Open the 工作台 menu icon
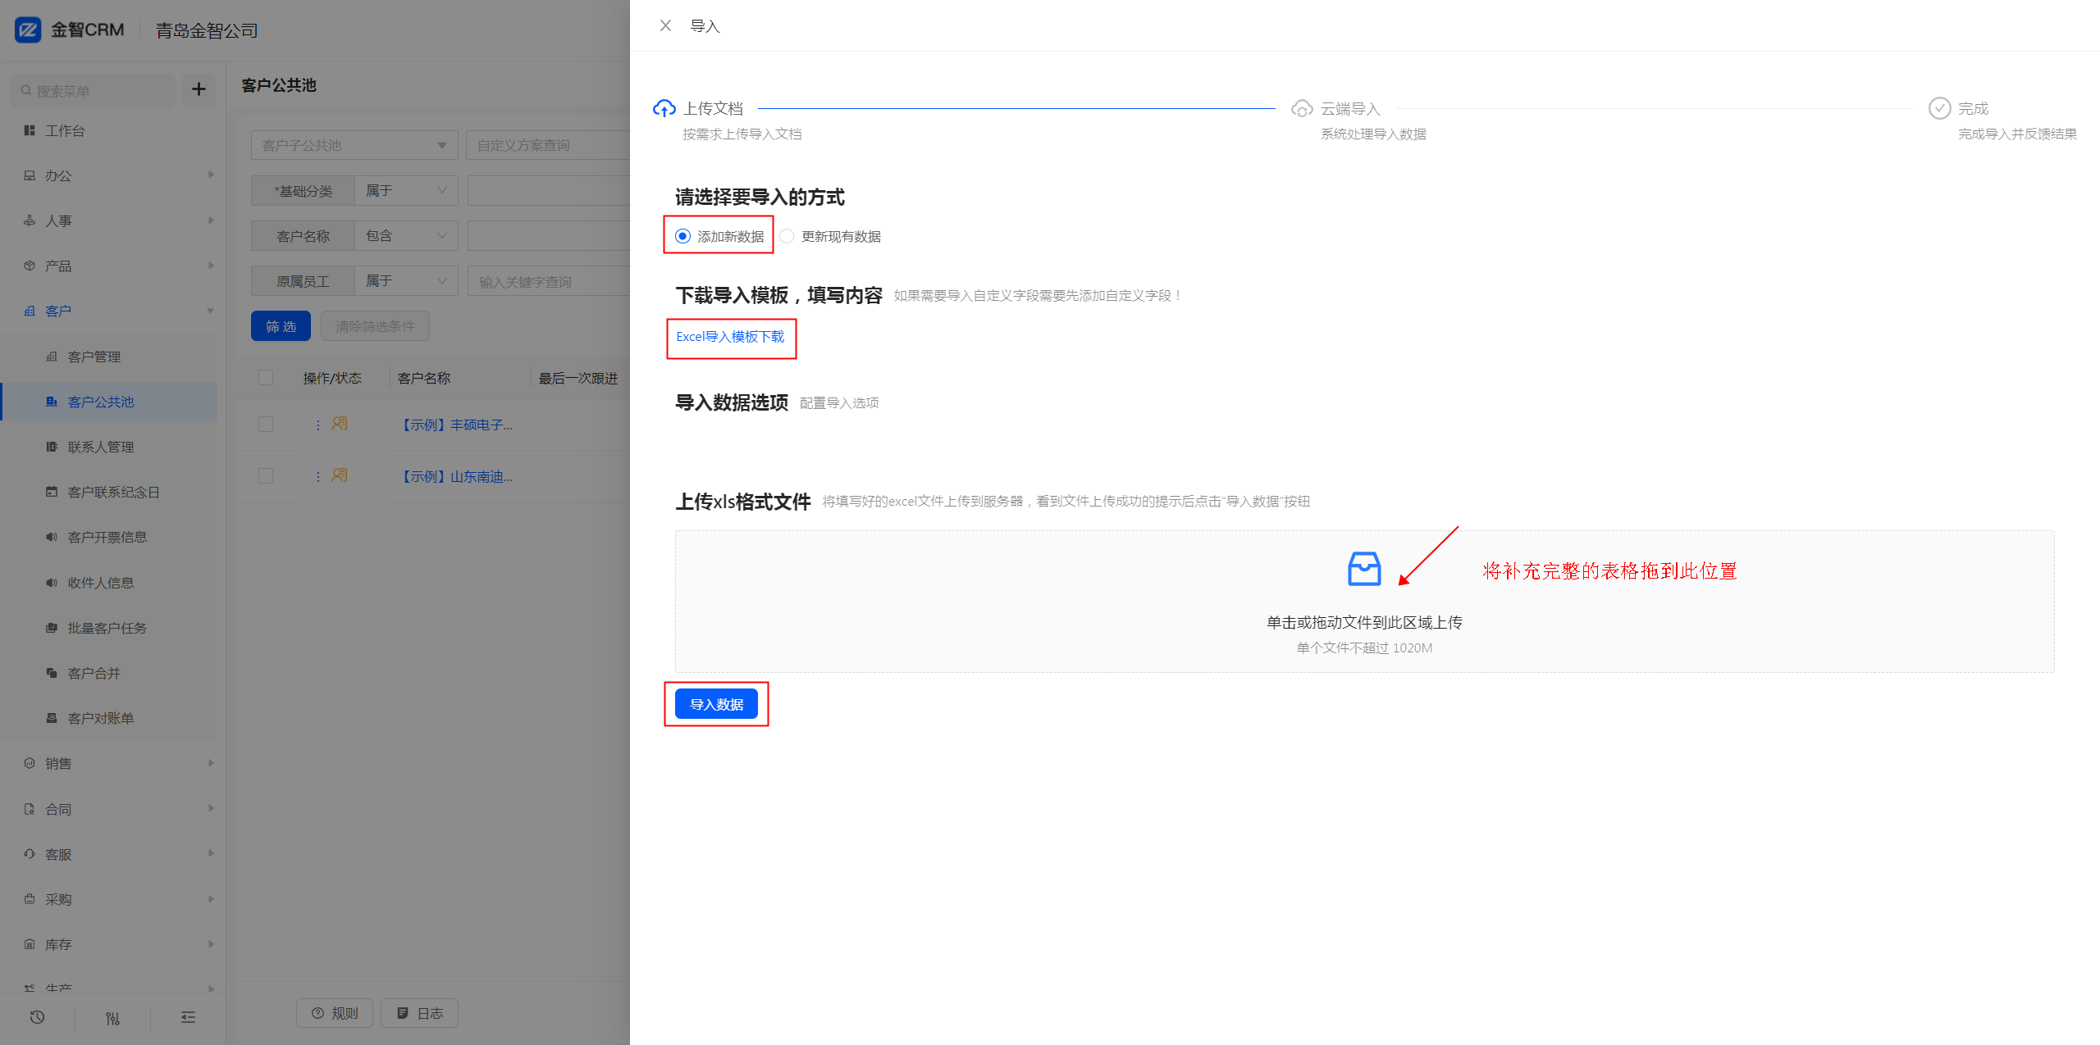Viewport: 2100px width, 1045px height. 30,130
